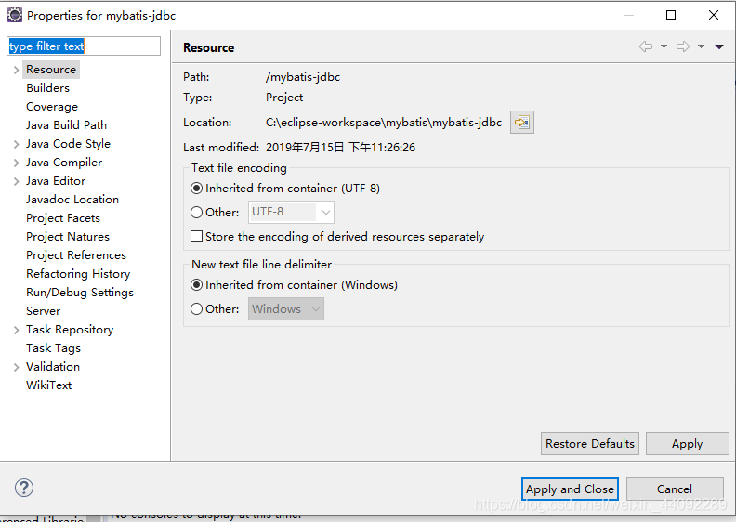Click the Eclipse icon in title bar
The width and height of the screenshot is (736, 522).
click(15, 15)
